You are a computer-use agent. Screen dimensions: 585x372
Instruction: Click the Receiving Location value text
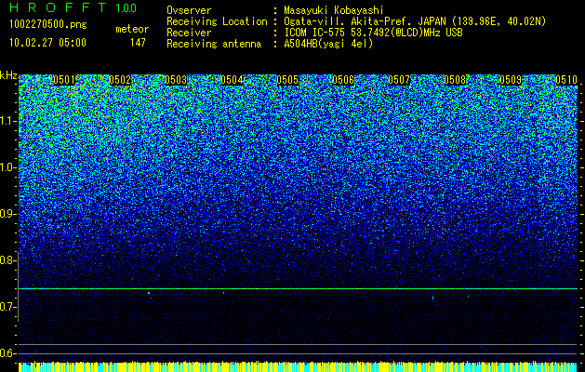click(414, 21)
